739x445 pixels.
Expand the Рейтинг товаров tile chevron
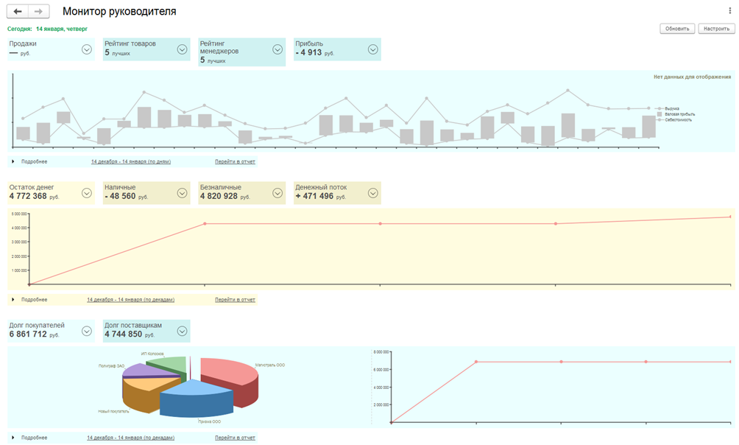click(183, 49)
